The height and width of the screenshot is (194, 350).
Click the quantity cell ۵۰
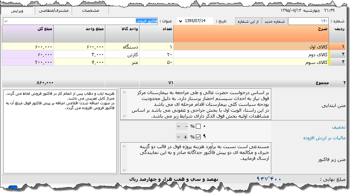pyautogui.click(x=156, y=62)
